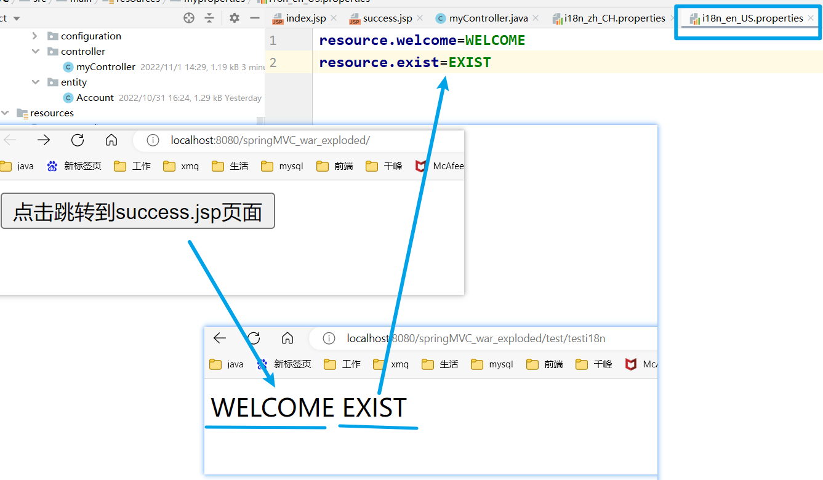Image resolution: width=823 pixels, height=480 pixels.
Task: Open 新标签页 bookmark in upper browser
Action: tap(74, 166)
